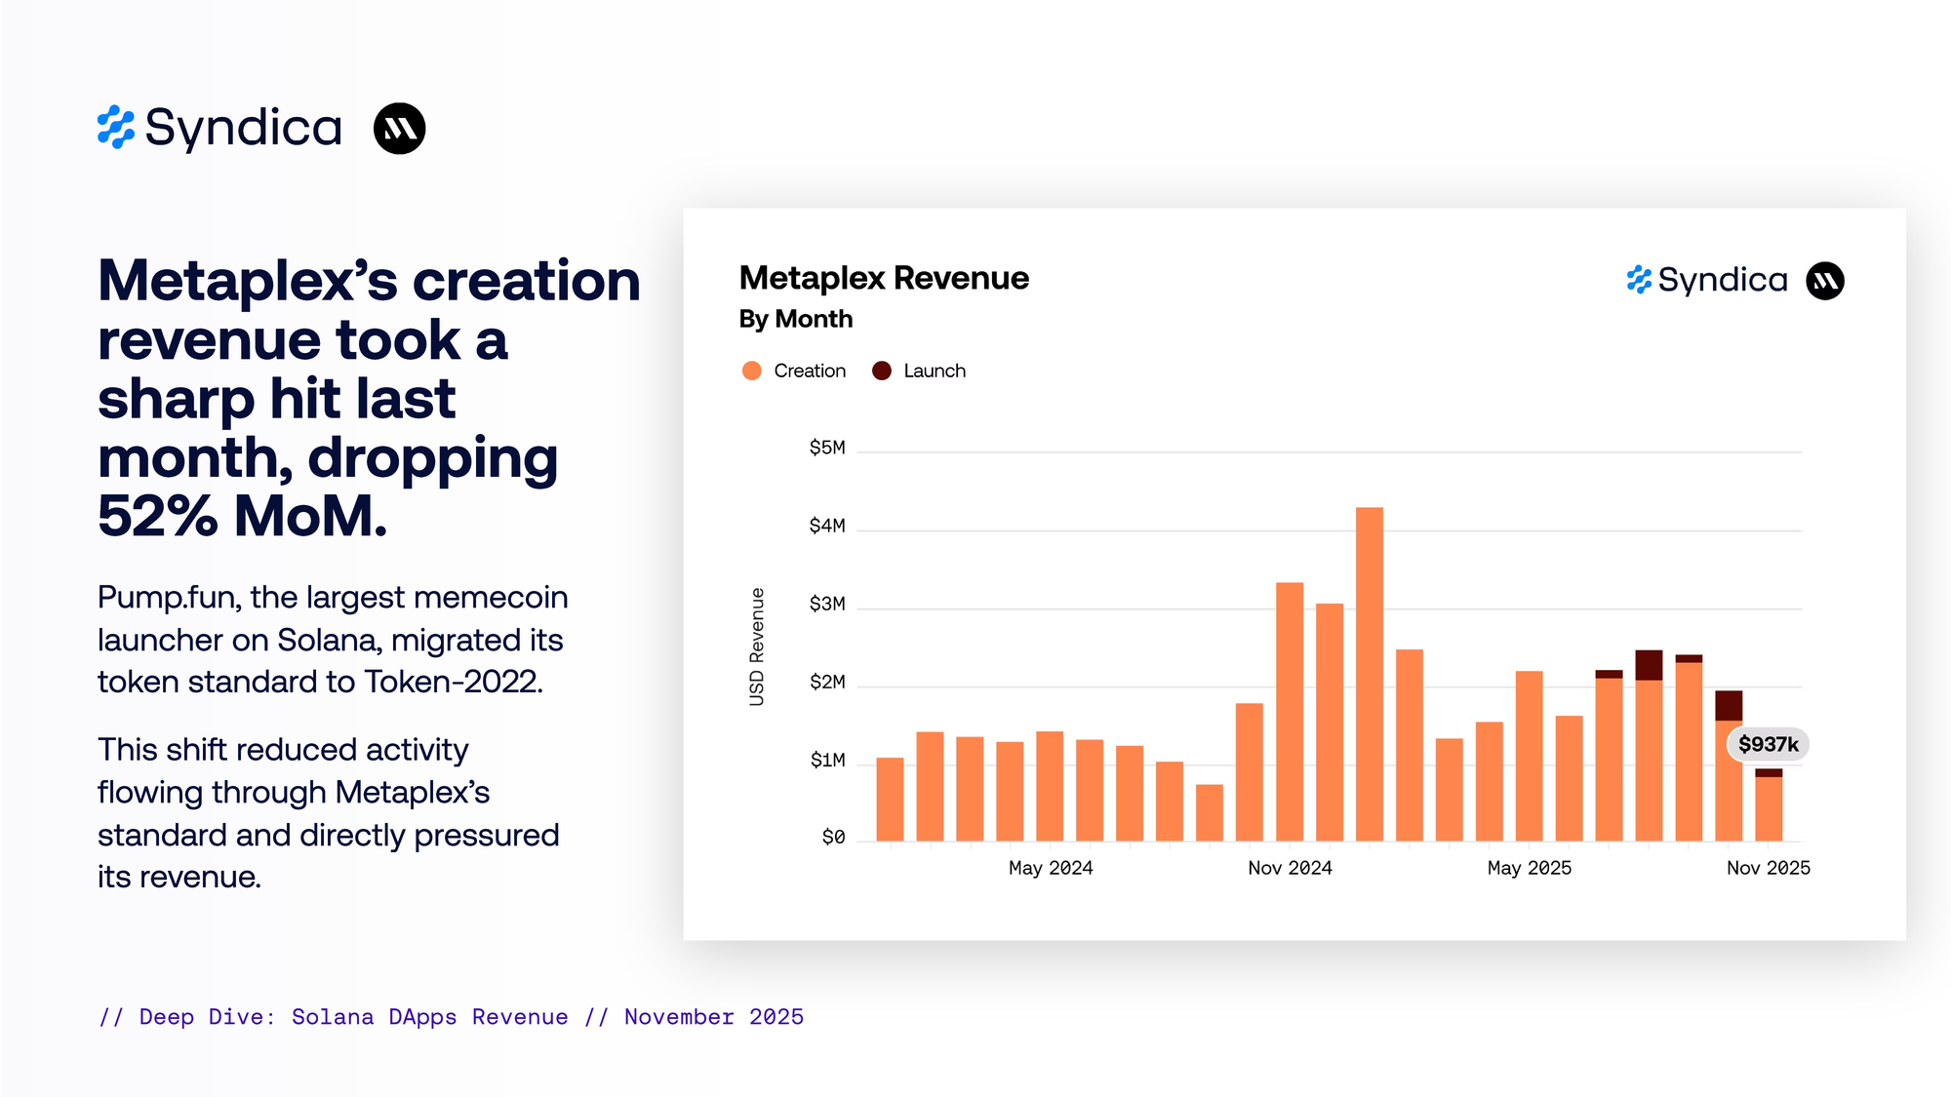Viewport: 1951px width, 1097px height.
Task: Click the Syndica logo at top left
Action: pyautogui.click(x=219, y=128)
